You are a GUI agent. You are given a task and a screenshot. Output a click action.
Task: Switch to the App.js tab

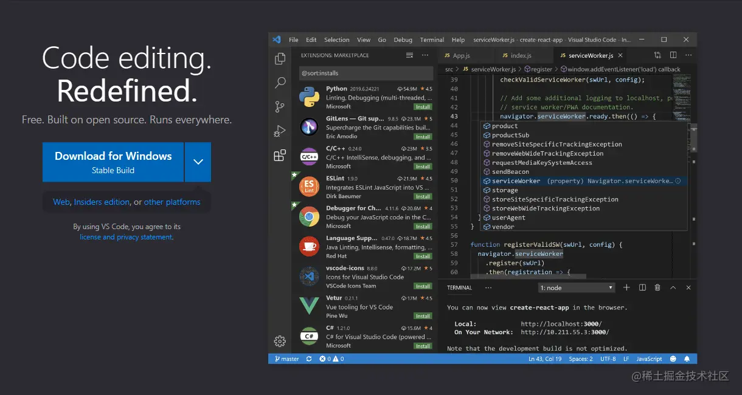pyautogui.click(x=460, y=55)
